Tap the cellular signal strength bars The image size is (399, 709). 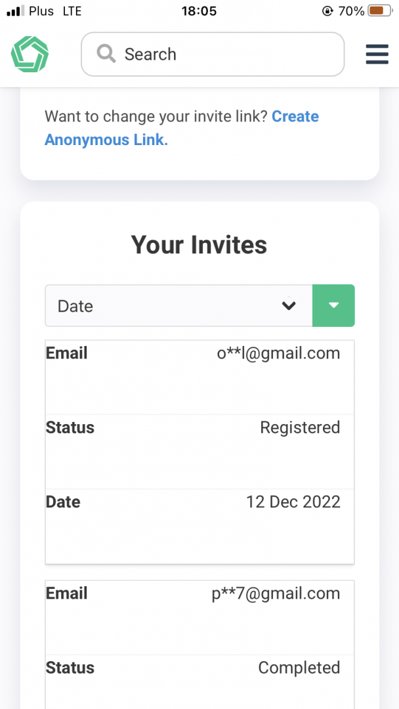[14, 11]
